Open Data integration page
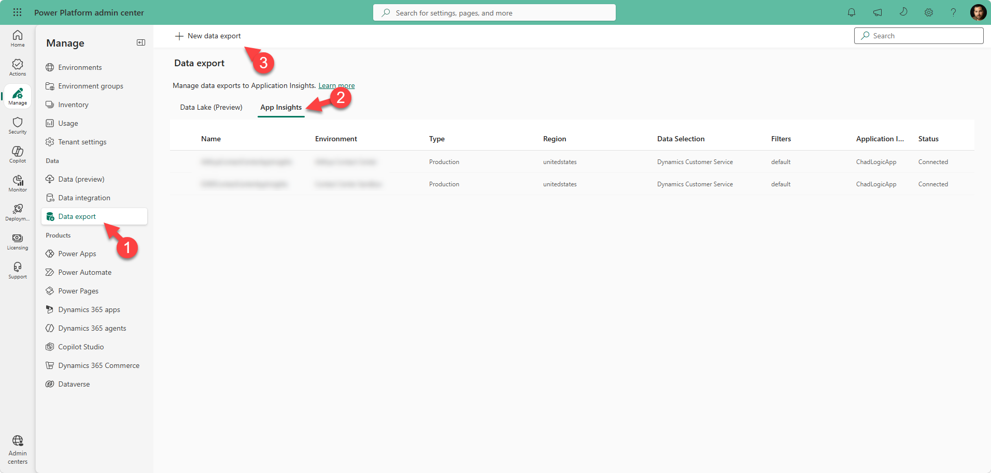The height and width of the screenshot is (473, 991). pyautogui.click(x=94, y=198)
